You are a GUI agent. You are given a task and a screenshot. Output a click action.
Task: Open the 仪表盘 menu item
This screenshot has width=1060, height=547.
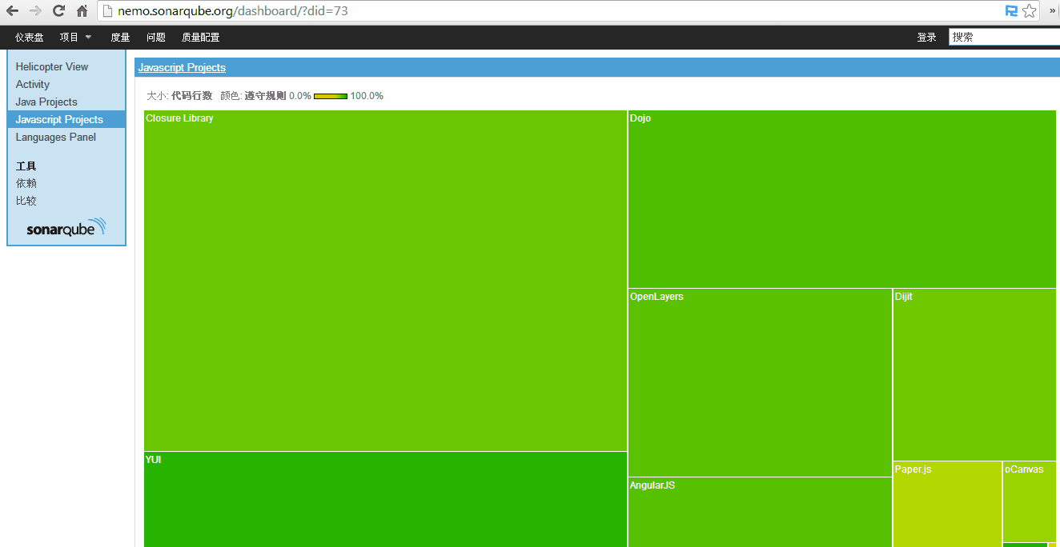tap(30, 37)
